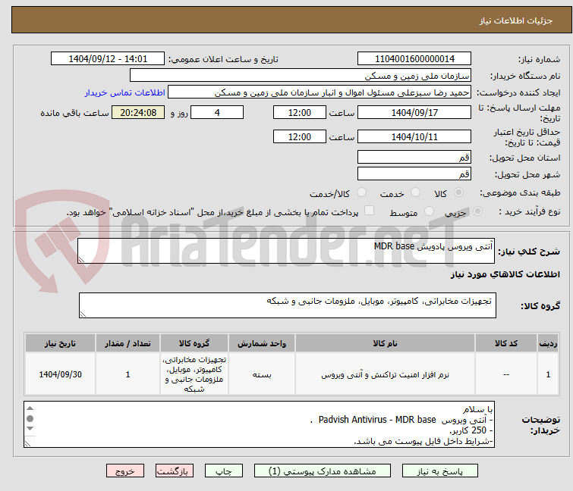Click the remaining days field showing 4

[x=217, y=112]
